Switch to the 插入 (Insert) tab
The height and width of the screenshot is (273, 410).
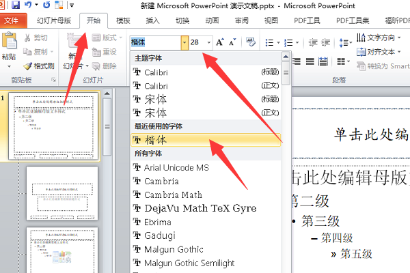click(153, 21)
